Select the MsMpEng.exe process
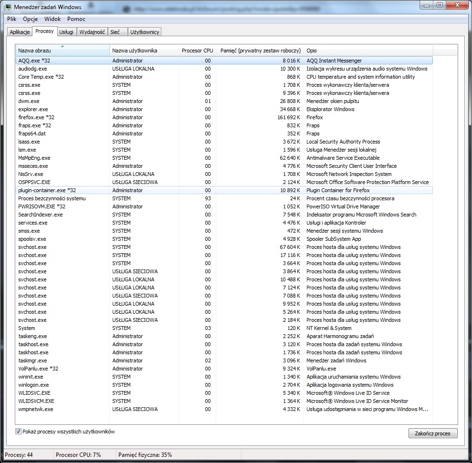 click(224, 158)
